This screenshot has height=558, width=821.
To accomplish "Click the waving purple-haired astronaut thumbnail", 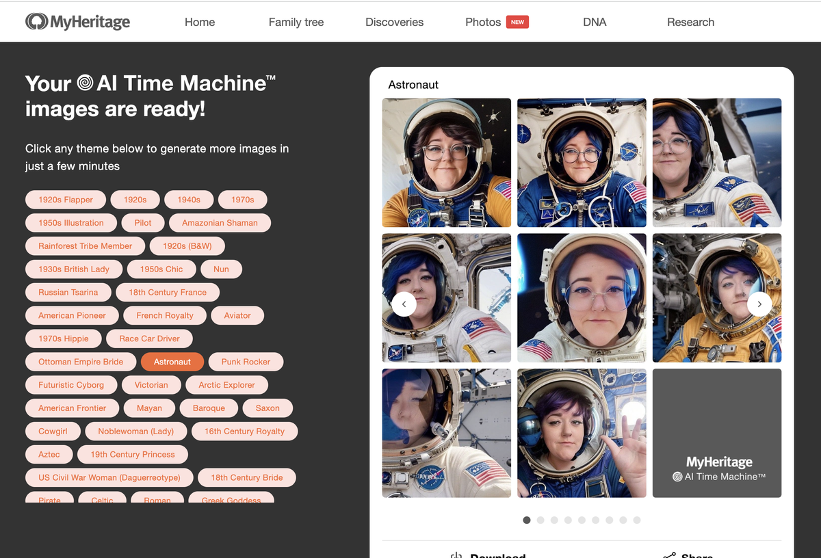I will pyautogui.click(x=582, y=433).
